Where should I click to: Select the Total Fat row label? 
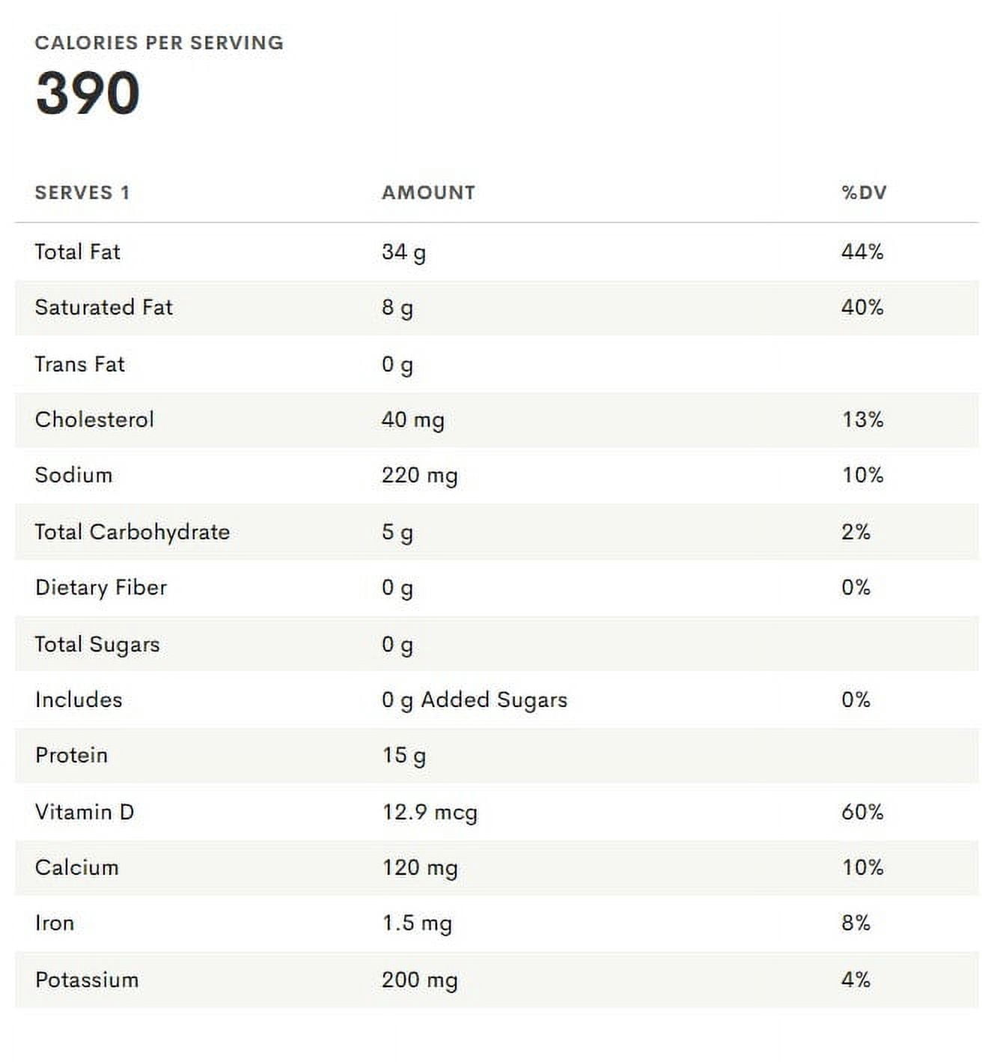[77, 252]
